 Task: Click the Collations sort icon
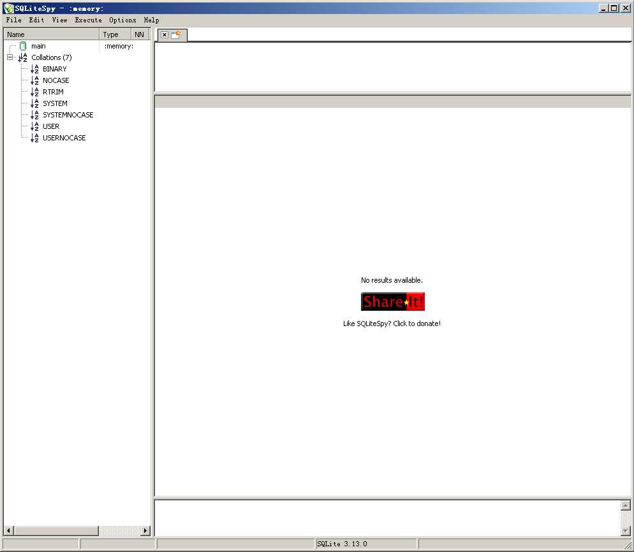coord(23,57)
